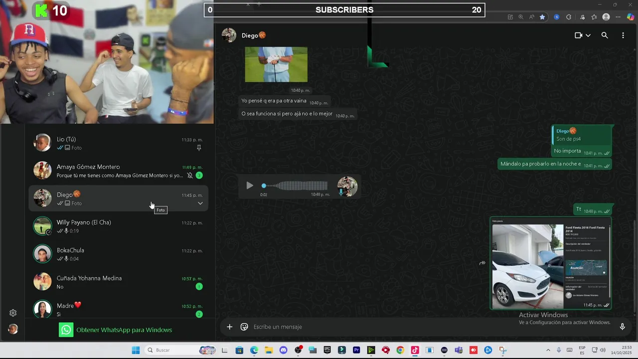Open the Ford Fiesta listing image
This screenshot has height=359, width=638.
point(550,263)
